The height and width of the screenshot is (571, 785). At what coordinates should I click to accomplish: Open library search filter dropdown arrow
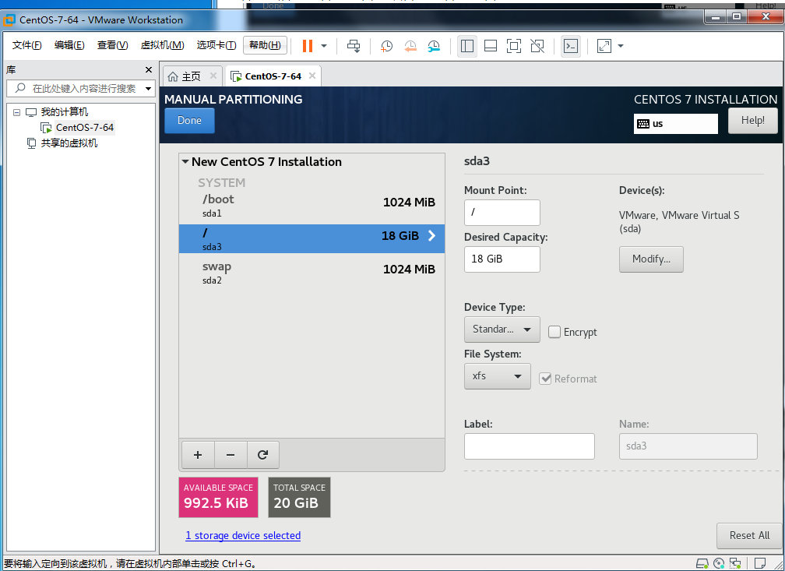point(148,89)
